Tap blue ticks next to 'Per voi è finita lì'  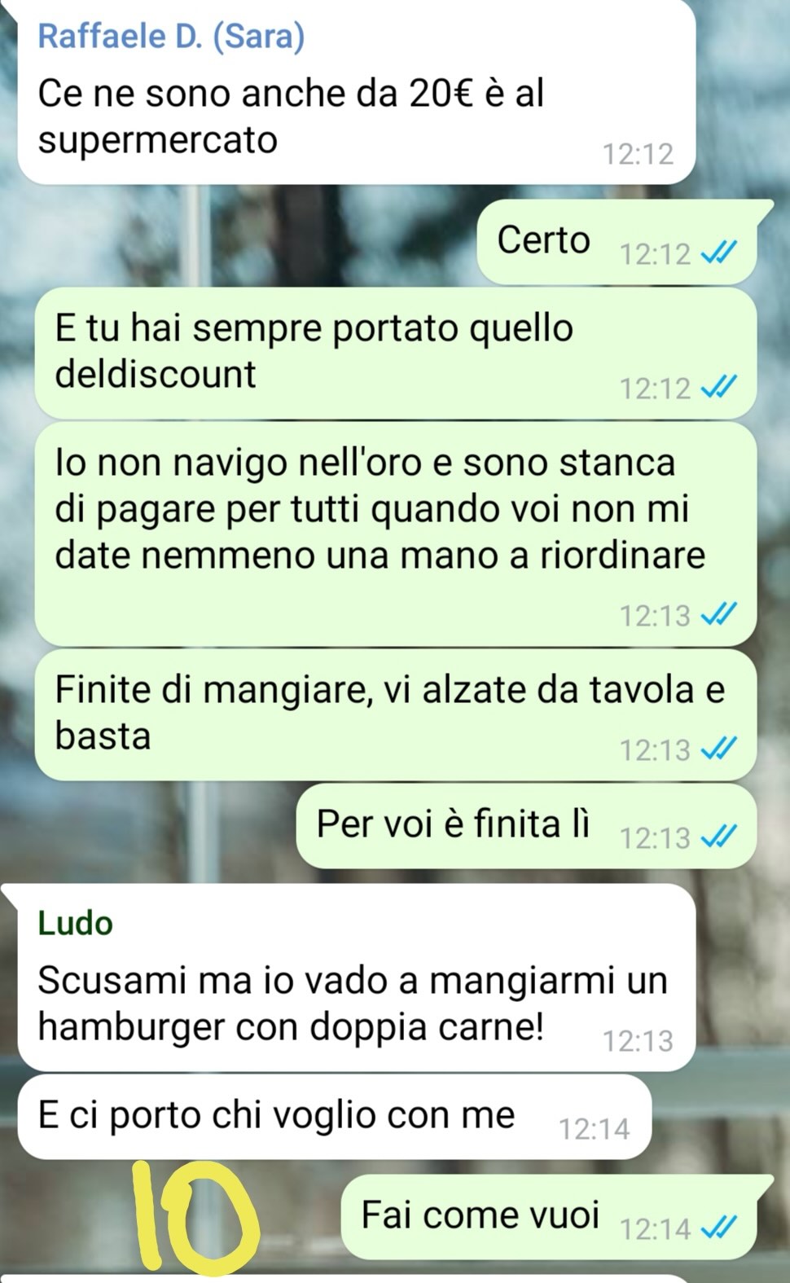(x=718, y=837)
